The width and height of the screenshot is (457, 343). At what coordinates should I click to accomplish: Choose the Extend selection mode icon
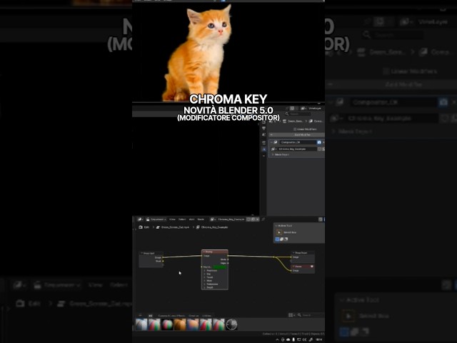pos(281,239)
